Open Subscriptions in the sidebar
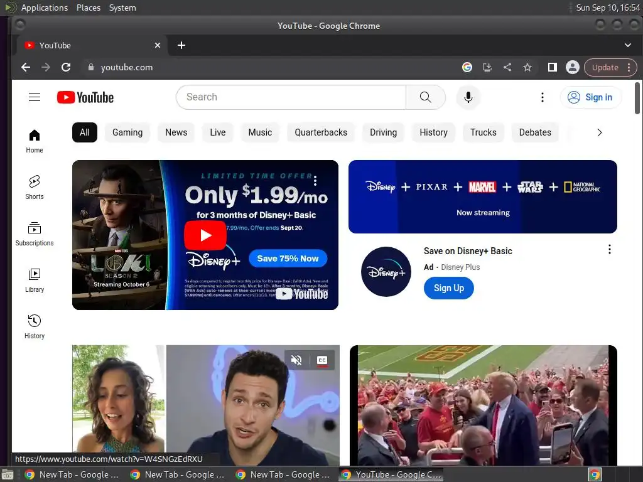Image resolution: width=643 pixels, height=482 pixels. pyautogui.click(x=35, y=234)
